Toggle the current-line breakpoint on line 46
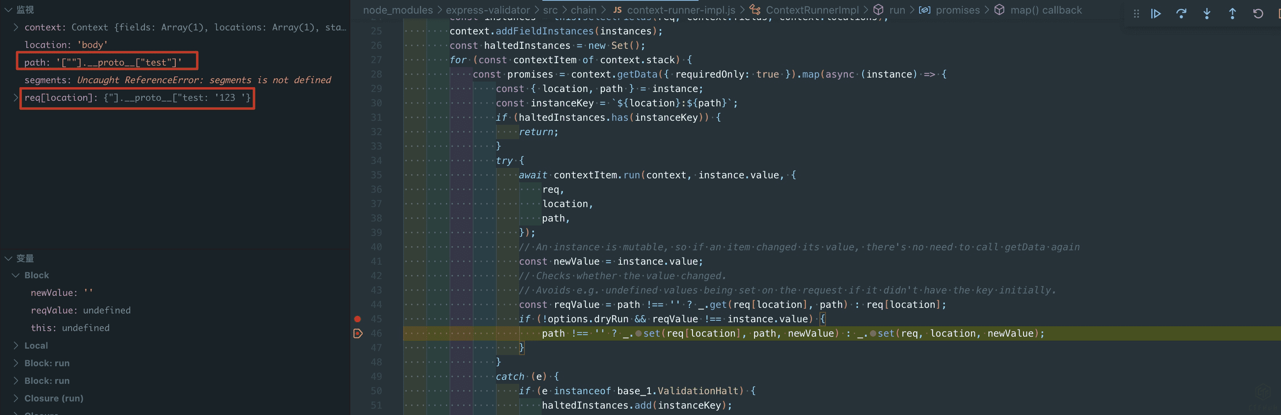The width and height of the screenshot is (1281, 415). tap(357, 333)
